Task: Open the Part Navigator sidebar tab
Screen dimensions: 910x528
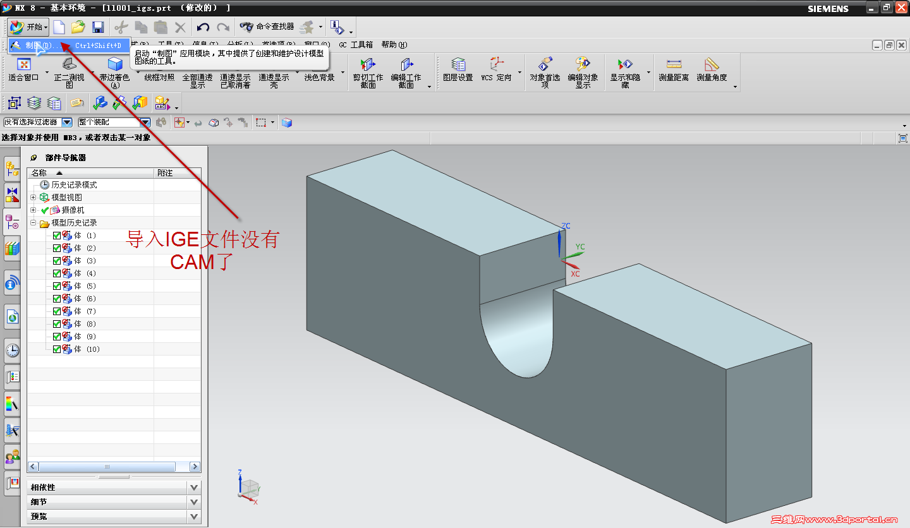Action: [12, 222]
